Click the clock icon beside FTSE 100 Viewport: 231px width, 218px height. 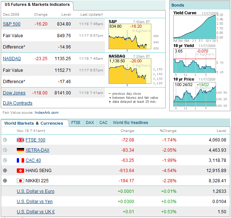coord(5,140)
